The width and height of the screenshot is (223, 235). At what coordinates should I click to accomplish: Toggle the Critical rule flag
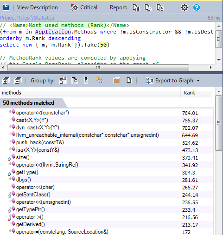click(84, 7)
